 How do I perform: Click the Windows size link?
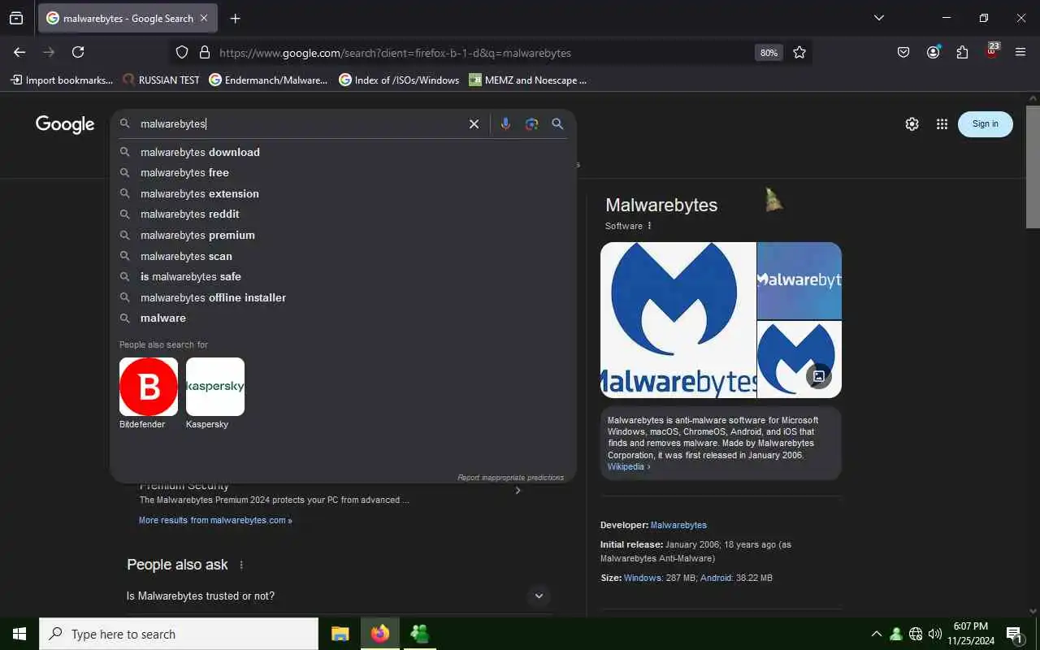tap(642, 578)
